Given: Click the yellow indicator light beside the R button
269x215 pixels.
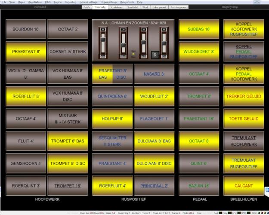Looking at the screenshot, I should tap(133, 53).
